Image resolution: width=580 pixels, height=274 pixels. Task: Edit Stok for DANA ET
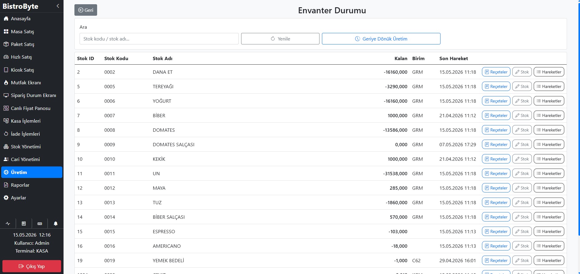pyautogui.click(x=522, y=72)
